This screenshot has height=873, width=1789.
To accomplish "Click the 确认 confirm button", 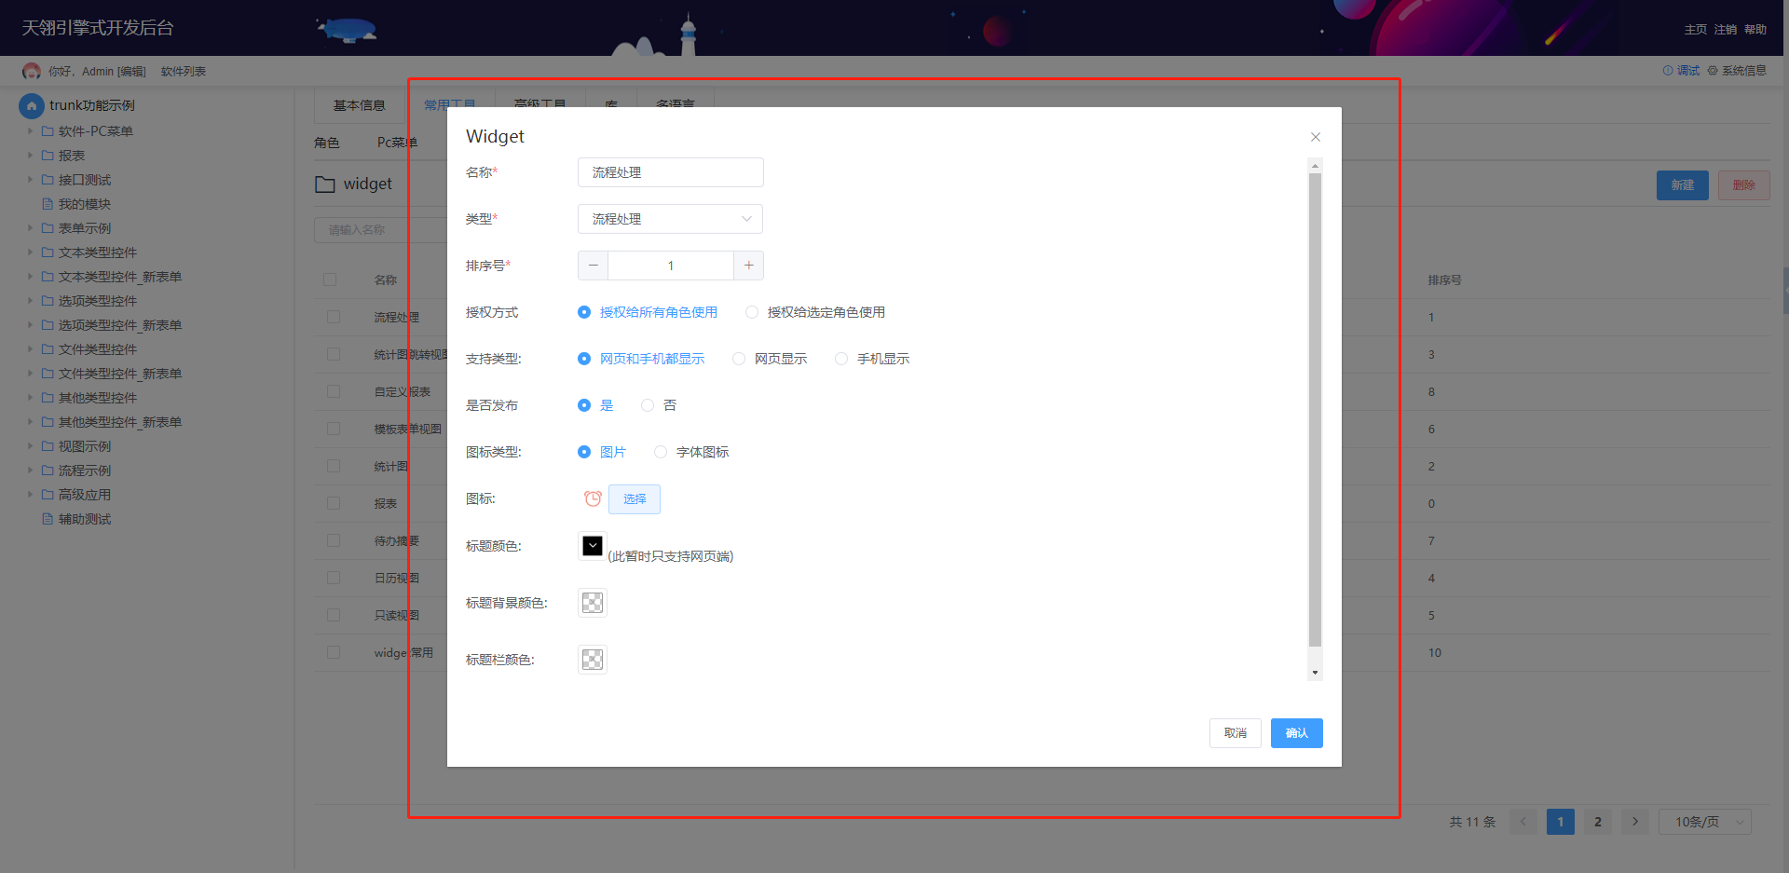I will tap(1296, 733).
